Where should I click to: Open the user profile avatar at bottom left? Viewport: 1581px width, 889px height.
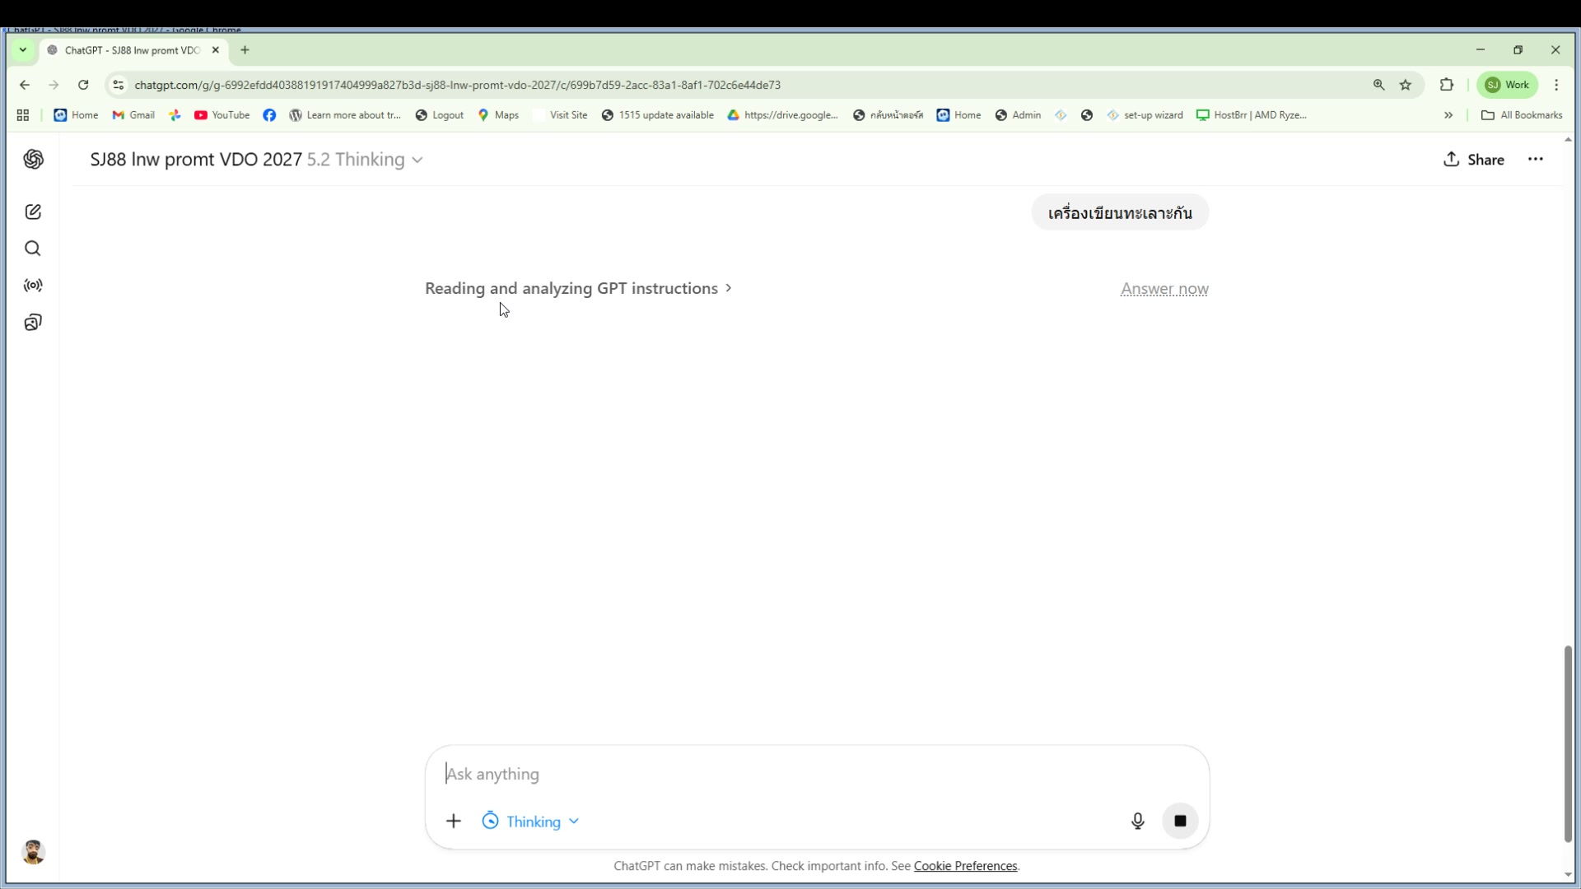click(33, 852)
